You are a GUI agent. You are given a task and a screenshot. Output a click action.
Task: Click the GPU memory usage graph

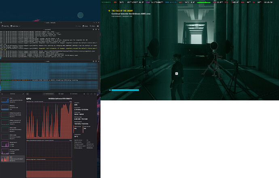tap(49, 169)
